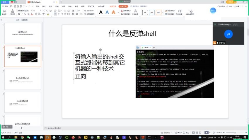Switch to Normal view in the status bar
The width and height of the screenshot is (249, 140).
tap(193, 133)
